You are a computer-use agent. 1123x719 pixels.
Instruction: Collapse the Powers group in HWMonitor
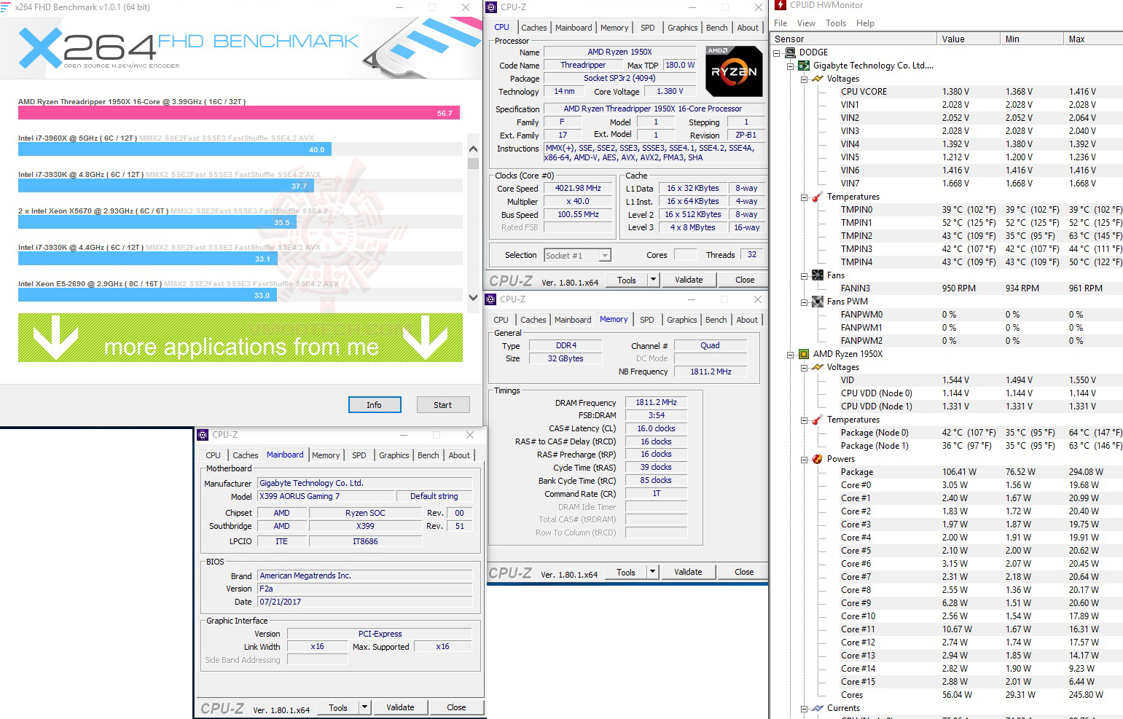pos(804,460)
